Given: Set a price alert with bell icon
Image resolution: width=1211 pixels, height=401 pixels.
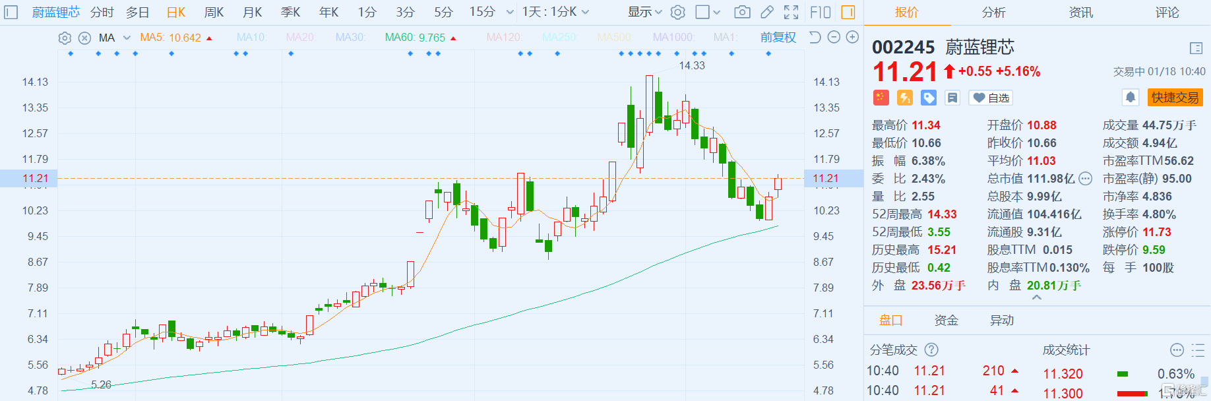Looking at the screenshot, I should (x=1131, y=98).
